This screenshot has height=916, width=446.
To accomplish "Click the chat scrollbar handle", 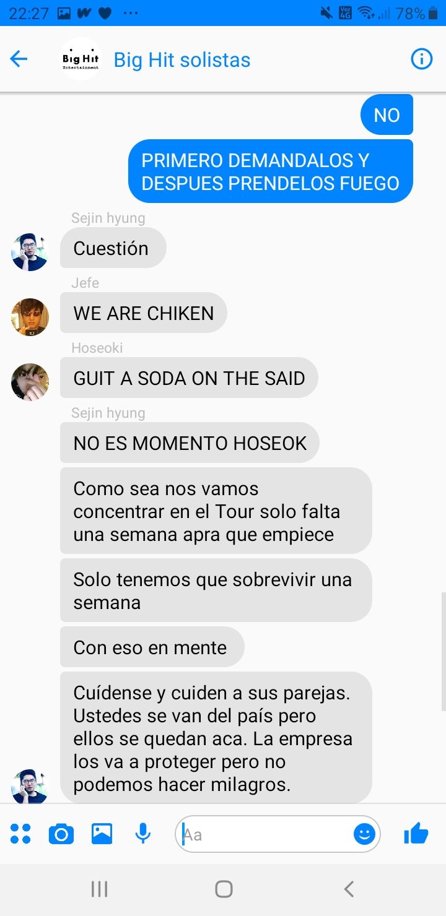I will [x=443, y=652].
